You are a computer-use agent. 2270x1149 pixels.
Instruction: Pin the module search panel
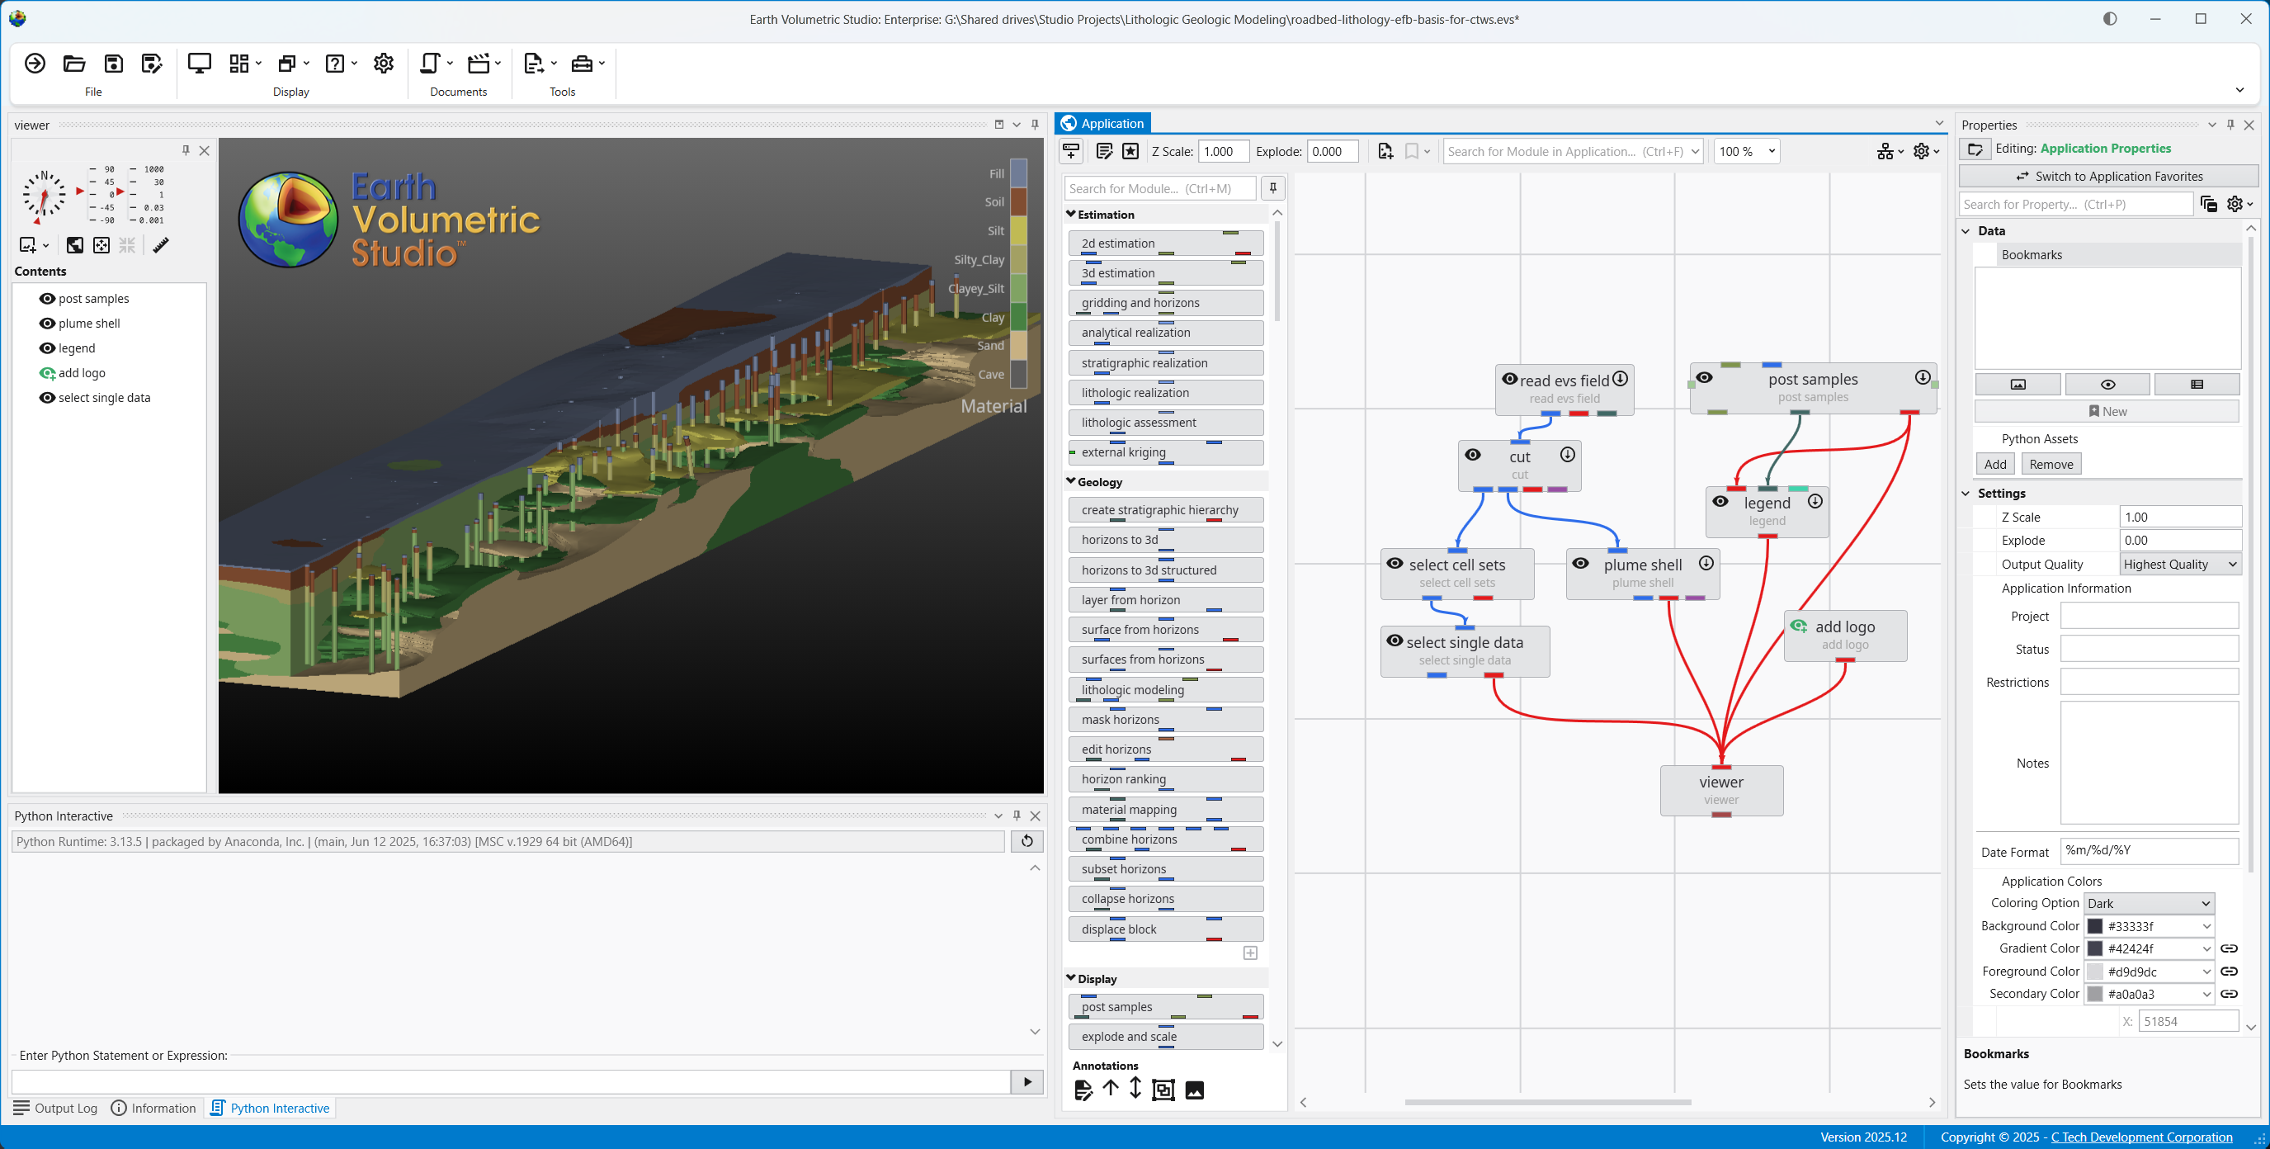pyautogui.click(x=1272, y=188)
